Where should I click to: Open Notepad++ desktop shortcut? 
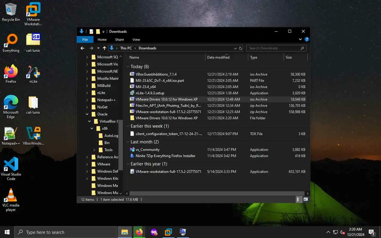11,136
